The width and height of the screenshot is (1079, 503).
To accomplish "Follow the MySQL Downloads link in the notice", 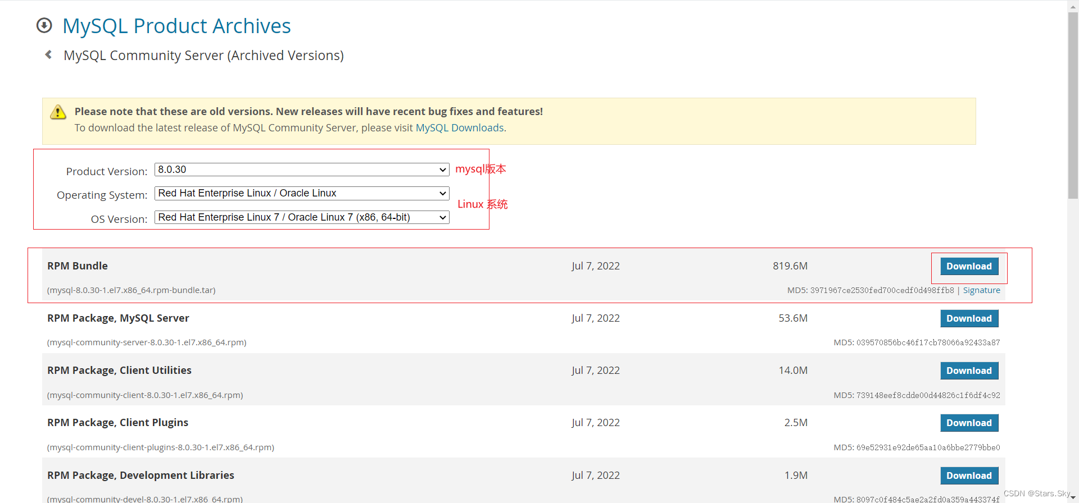I will 460,128.
